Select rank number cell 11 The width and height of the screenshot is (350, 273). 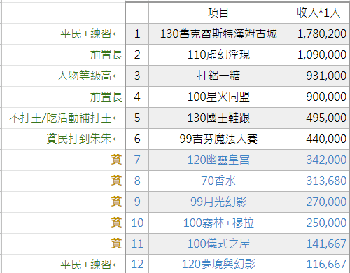pos(137,244)
